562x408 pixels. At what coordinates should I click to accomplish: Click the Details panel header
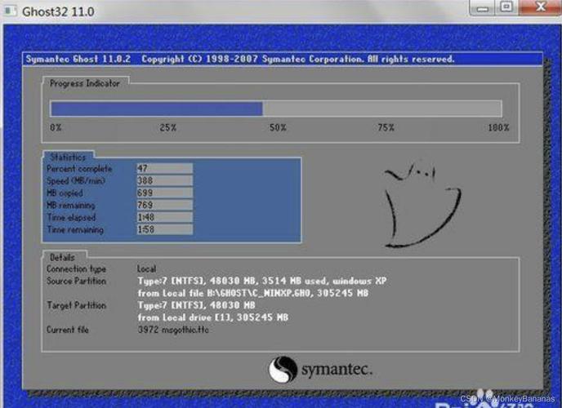[62, 257]
